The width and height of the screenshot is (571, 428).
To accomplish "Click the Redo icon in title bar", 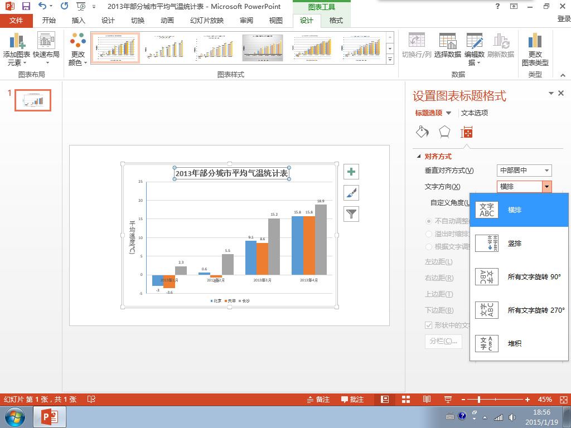I will point(65,6).
